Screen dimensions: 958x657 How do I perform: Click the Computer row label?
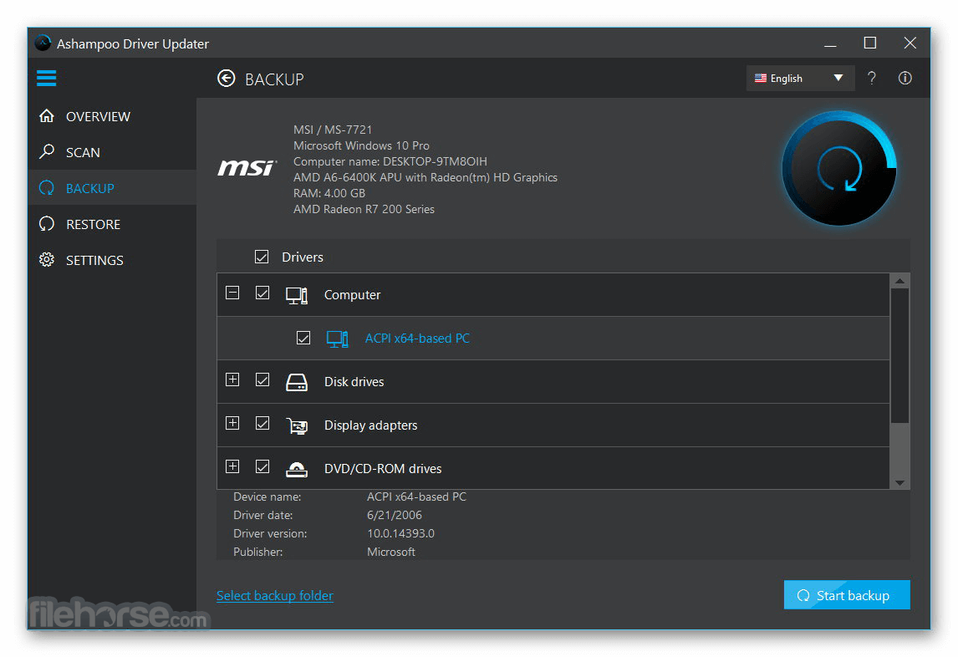tap(352, 294)
